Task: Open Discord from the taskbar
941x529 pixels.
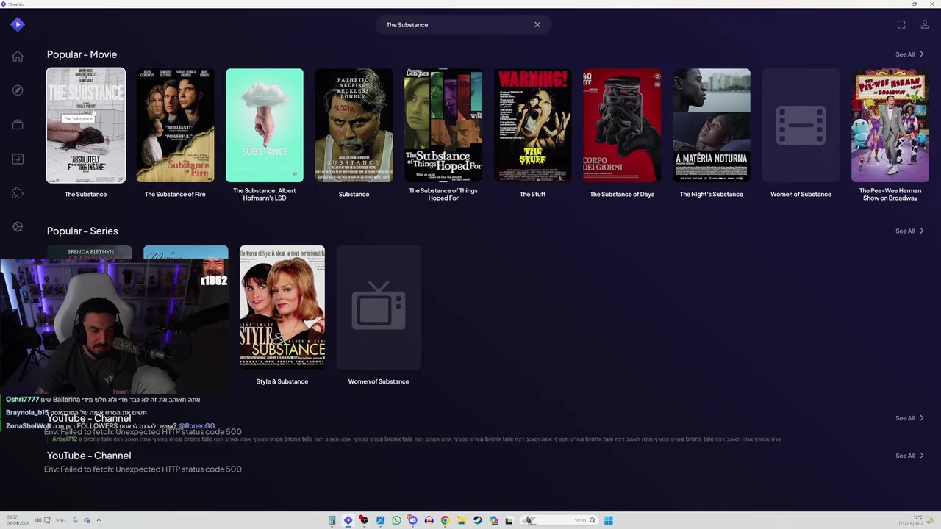Action: [x=412, y=520]
